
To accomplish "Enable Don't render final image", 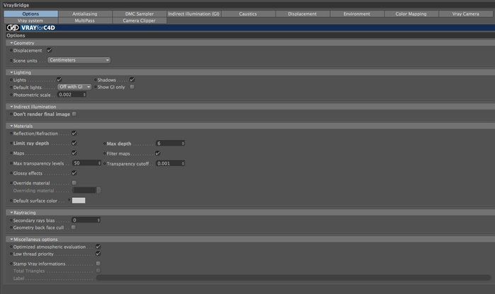I will tap(74, 114).
